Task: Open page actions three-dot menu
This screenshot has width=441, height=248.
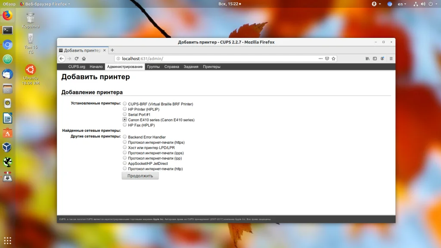Action: click(x=320, y=59)
